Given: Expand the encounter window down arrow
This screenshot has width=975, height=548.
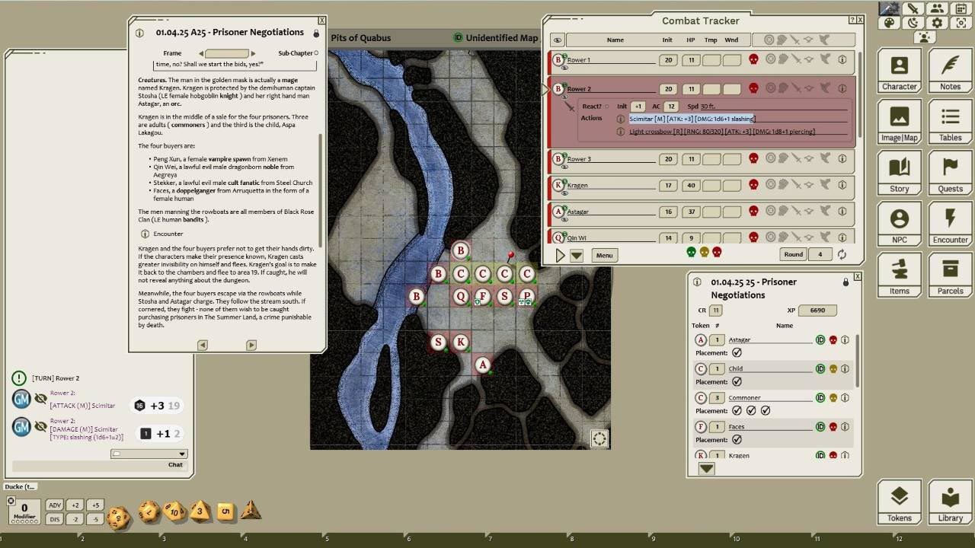Looking at the screenshot, I should pyautogui.click(x=706, y=469).
